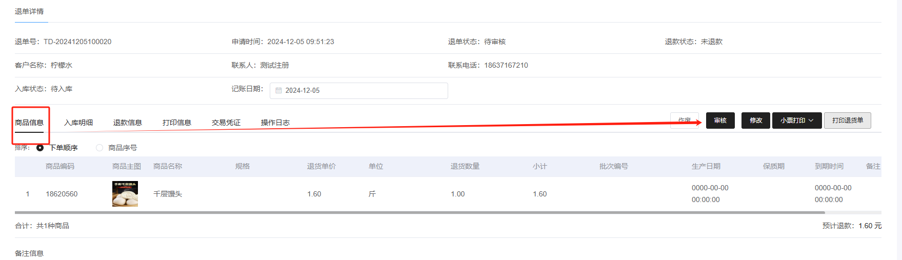Open the 测试注册 contact link

click(x=274, y=65)
